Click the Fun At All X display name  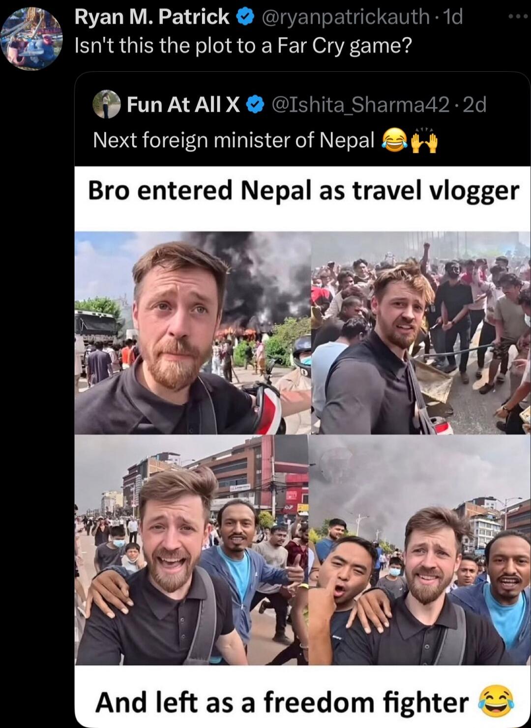(183, 104)
